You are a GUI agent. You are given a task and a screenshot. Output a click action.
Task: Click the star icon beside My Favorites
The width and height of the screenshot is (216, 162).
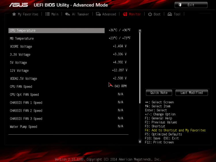coord(14,14)
